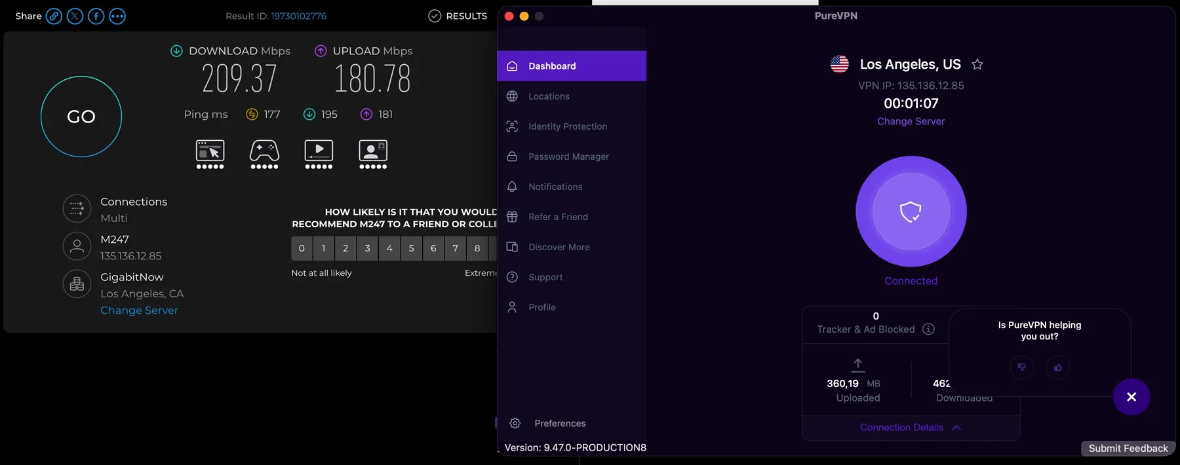Click the Submit Feedback button

1128,449
